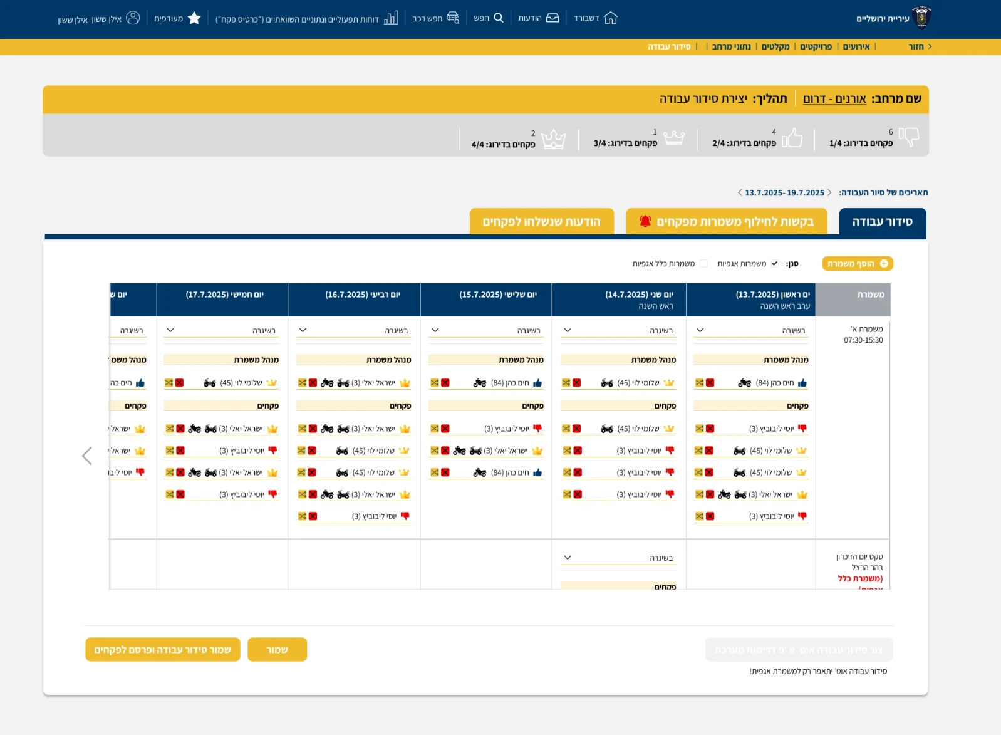The image size is (1001, 735).
Task: Click the 13.7.2025-19.7.2025 date range text
Action: [784, 193]
